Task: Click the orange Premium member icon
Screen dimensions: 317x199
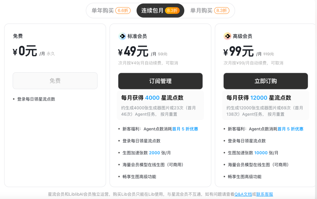Action: pos(227,36)
